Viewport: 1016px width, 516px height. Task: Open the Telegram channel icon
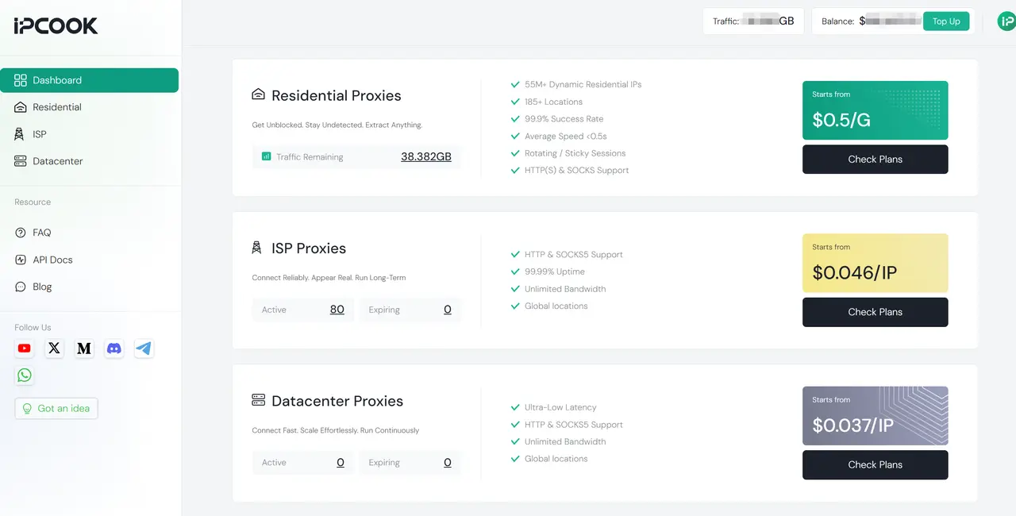coord(144,348)
